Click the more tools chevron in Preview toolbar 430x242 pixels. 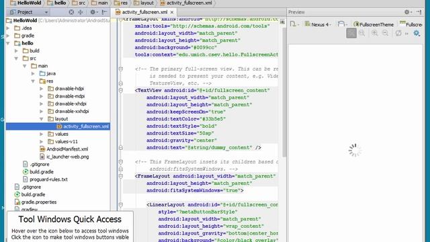pos(406,34)
